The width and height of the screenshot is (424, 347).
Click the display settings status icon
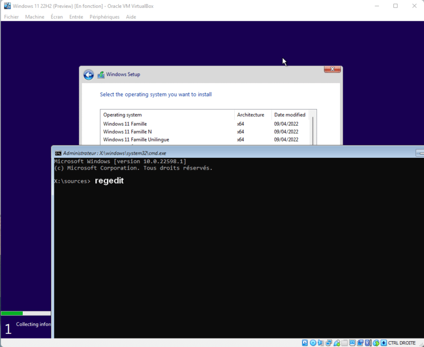tap(352, 343)
